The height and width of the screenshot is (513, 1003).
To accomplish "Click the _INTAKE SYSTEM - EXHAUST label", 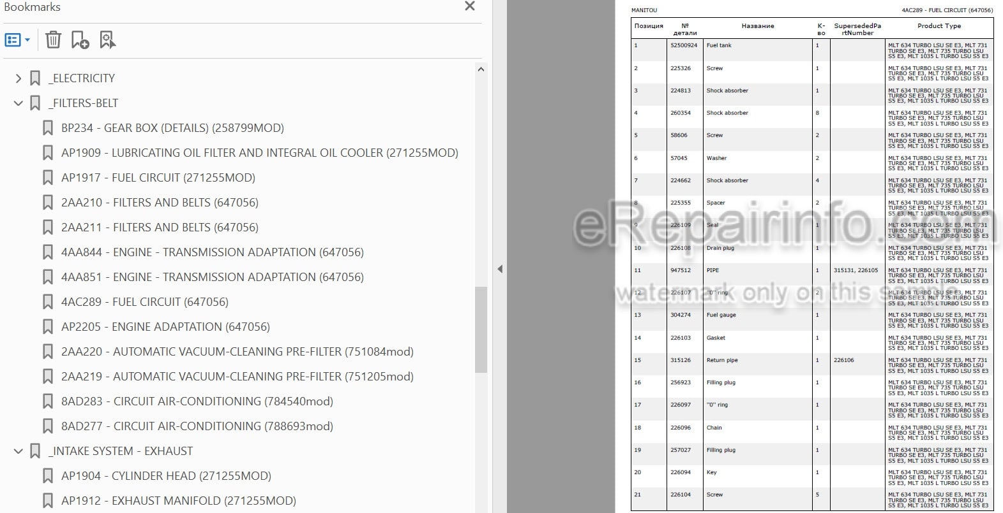I will click(121, 451).
